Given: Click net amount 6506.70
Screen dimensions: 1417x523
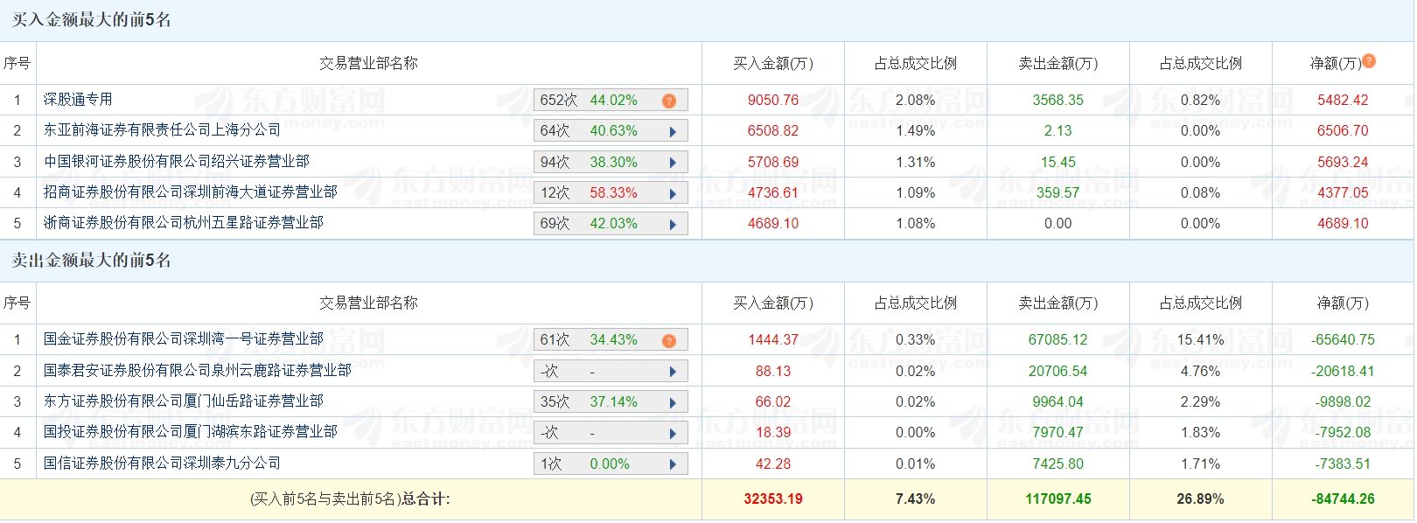Looking at the screenshot, I should pos(1343,130).
